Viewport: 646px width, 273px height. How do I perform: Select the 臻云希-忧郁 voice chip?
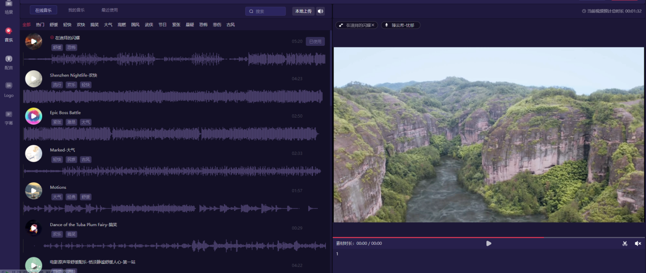(x=400, y=25)
